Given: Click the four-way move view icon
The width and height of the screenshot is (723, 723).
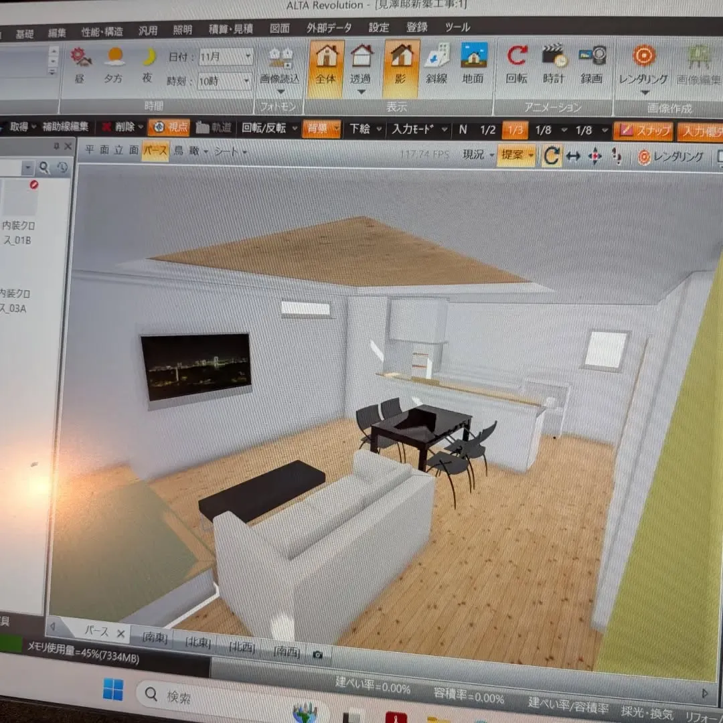Looking at the screenshot, I should pos(595,157).
